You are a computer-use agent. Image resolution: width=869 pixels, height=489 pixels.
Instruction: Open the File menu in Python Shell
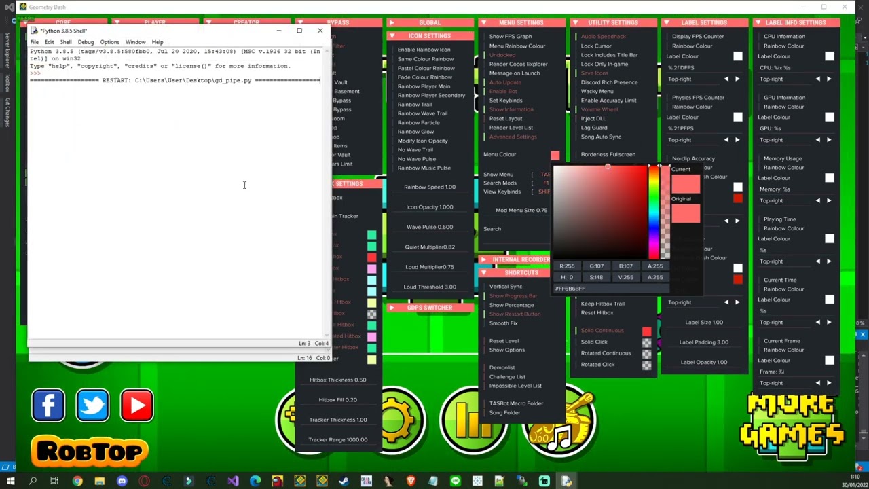(x=34, y=42)
